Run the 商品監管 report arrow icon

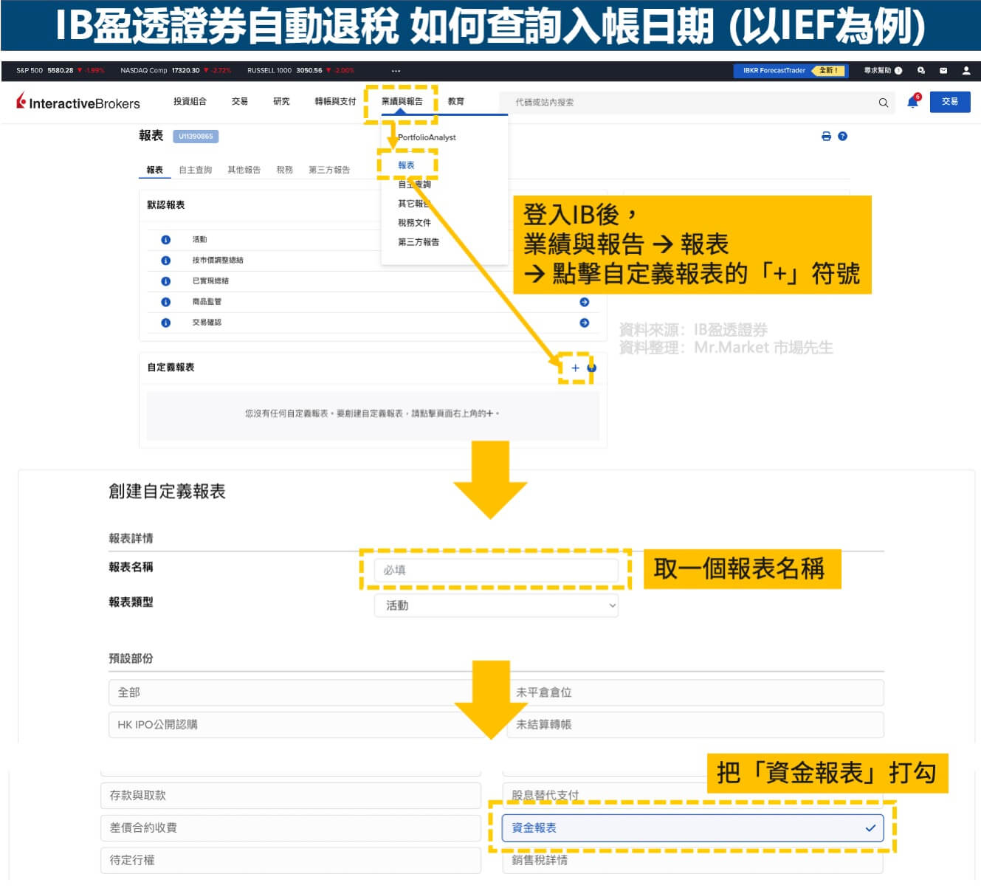(x=585, y=302)
